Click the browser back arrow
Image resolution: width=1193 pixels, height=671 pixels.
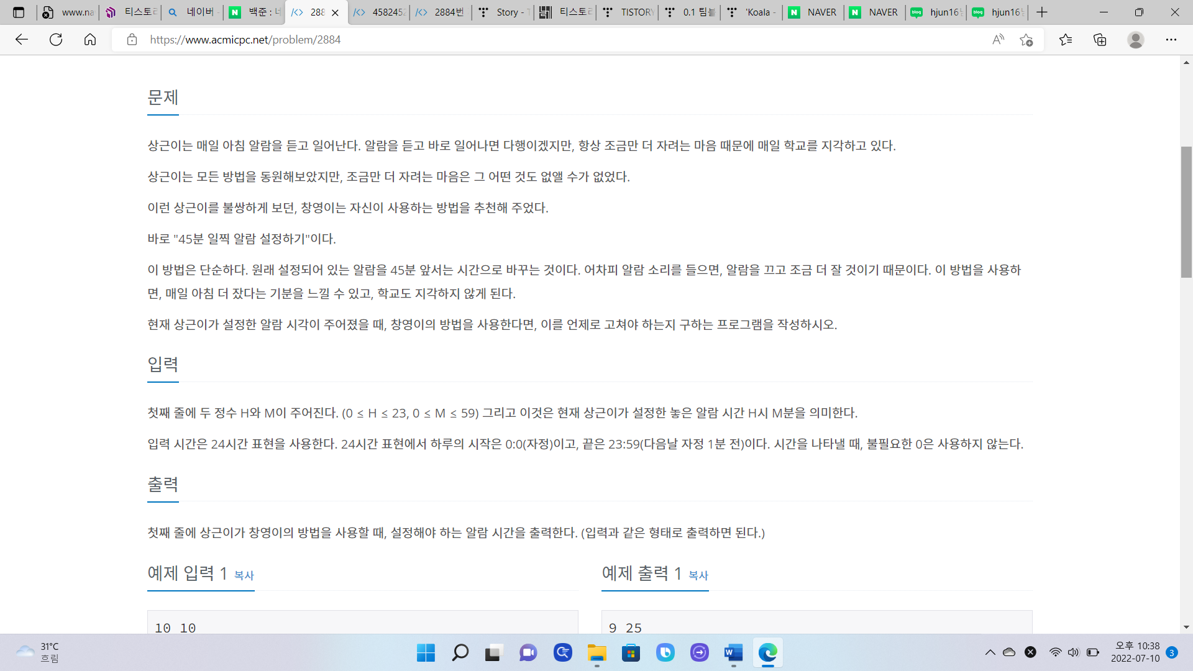click(x=22, y=40)
